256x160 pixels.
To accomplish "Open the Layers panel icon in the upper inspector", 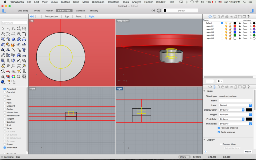I will pyautogui.click(x=210, y=17).
